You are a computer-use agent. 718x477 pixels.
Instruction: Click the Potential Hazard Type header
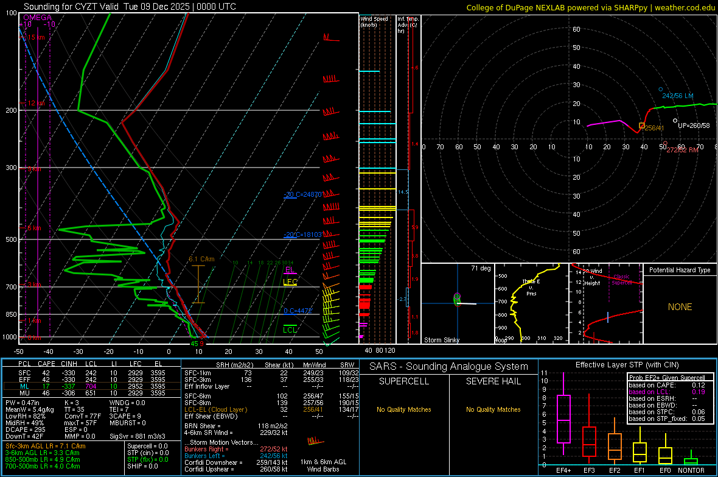[x=680, y=270]
